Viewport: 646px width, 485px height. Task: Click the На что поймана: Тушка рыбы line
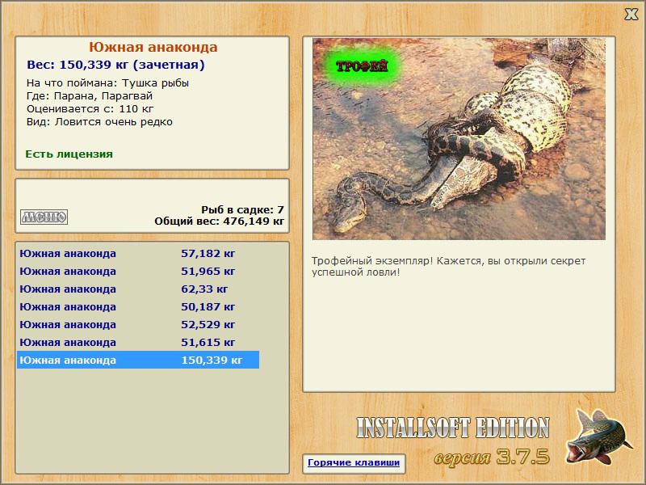click(108, 83)
